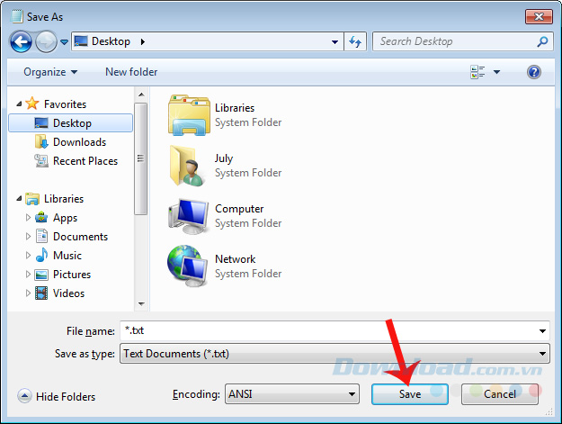
Task: Expand the Videos library
Action: coord(28,293)
